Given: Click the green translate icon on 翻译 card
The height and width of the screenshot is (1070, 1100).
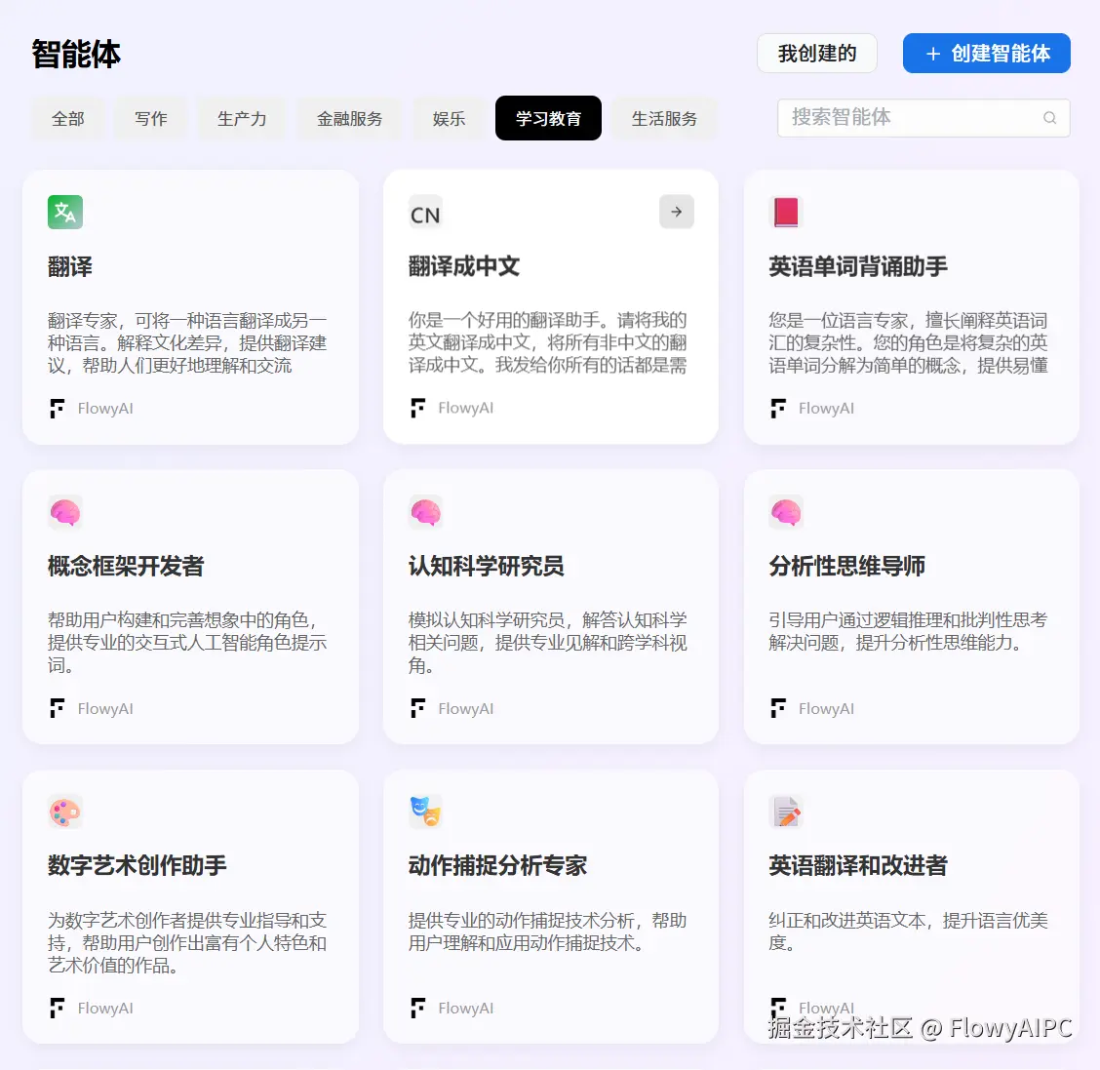Looking at the screenshot, I should click(x=65, y=212).
